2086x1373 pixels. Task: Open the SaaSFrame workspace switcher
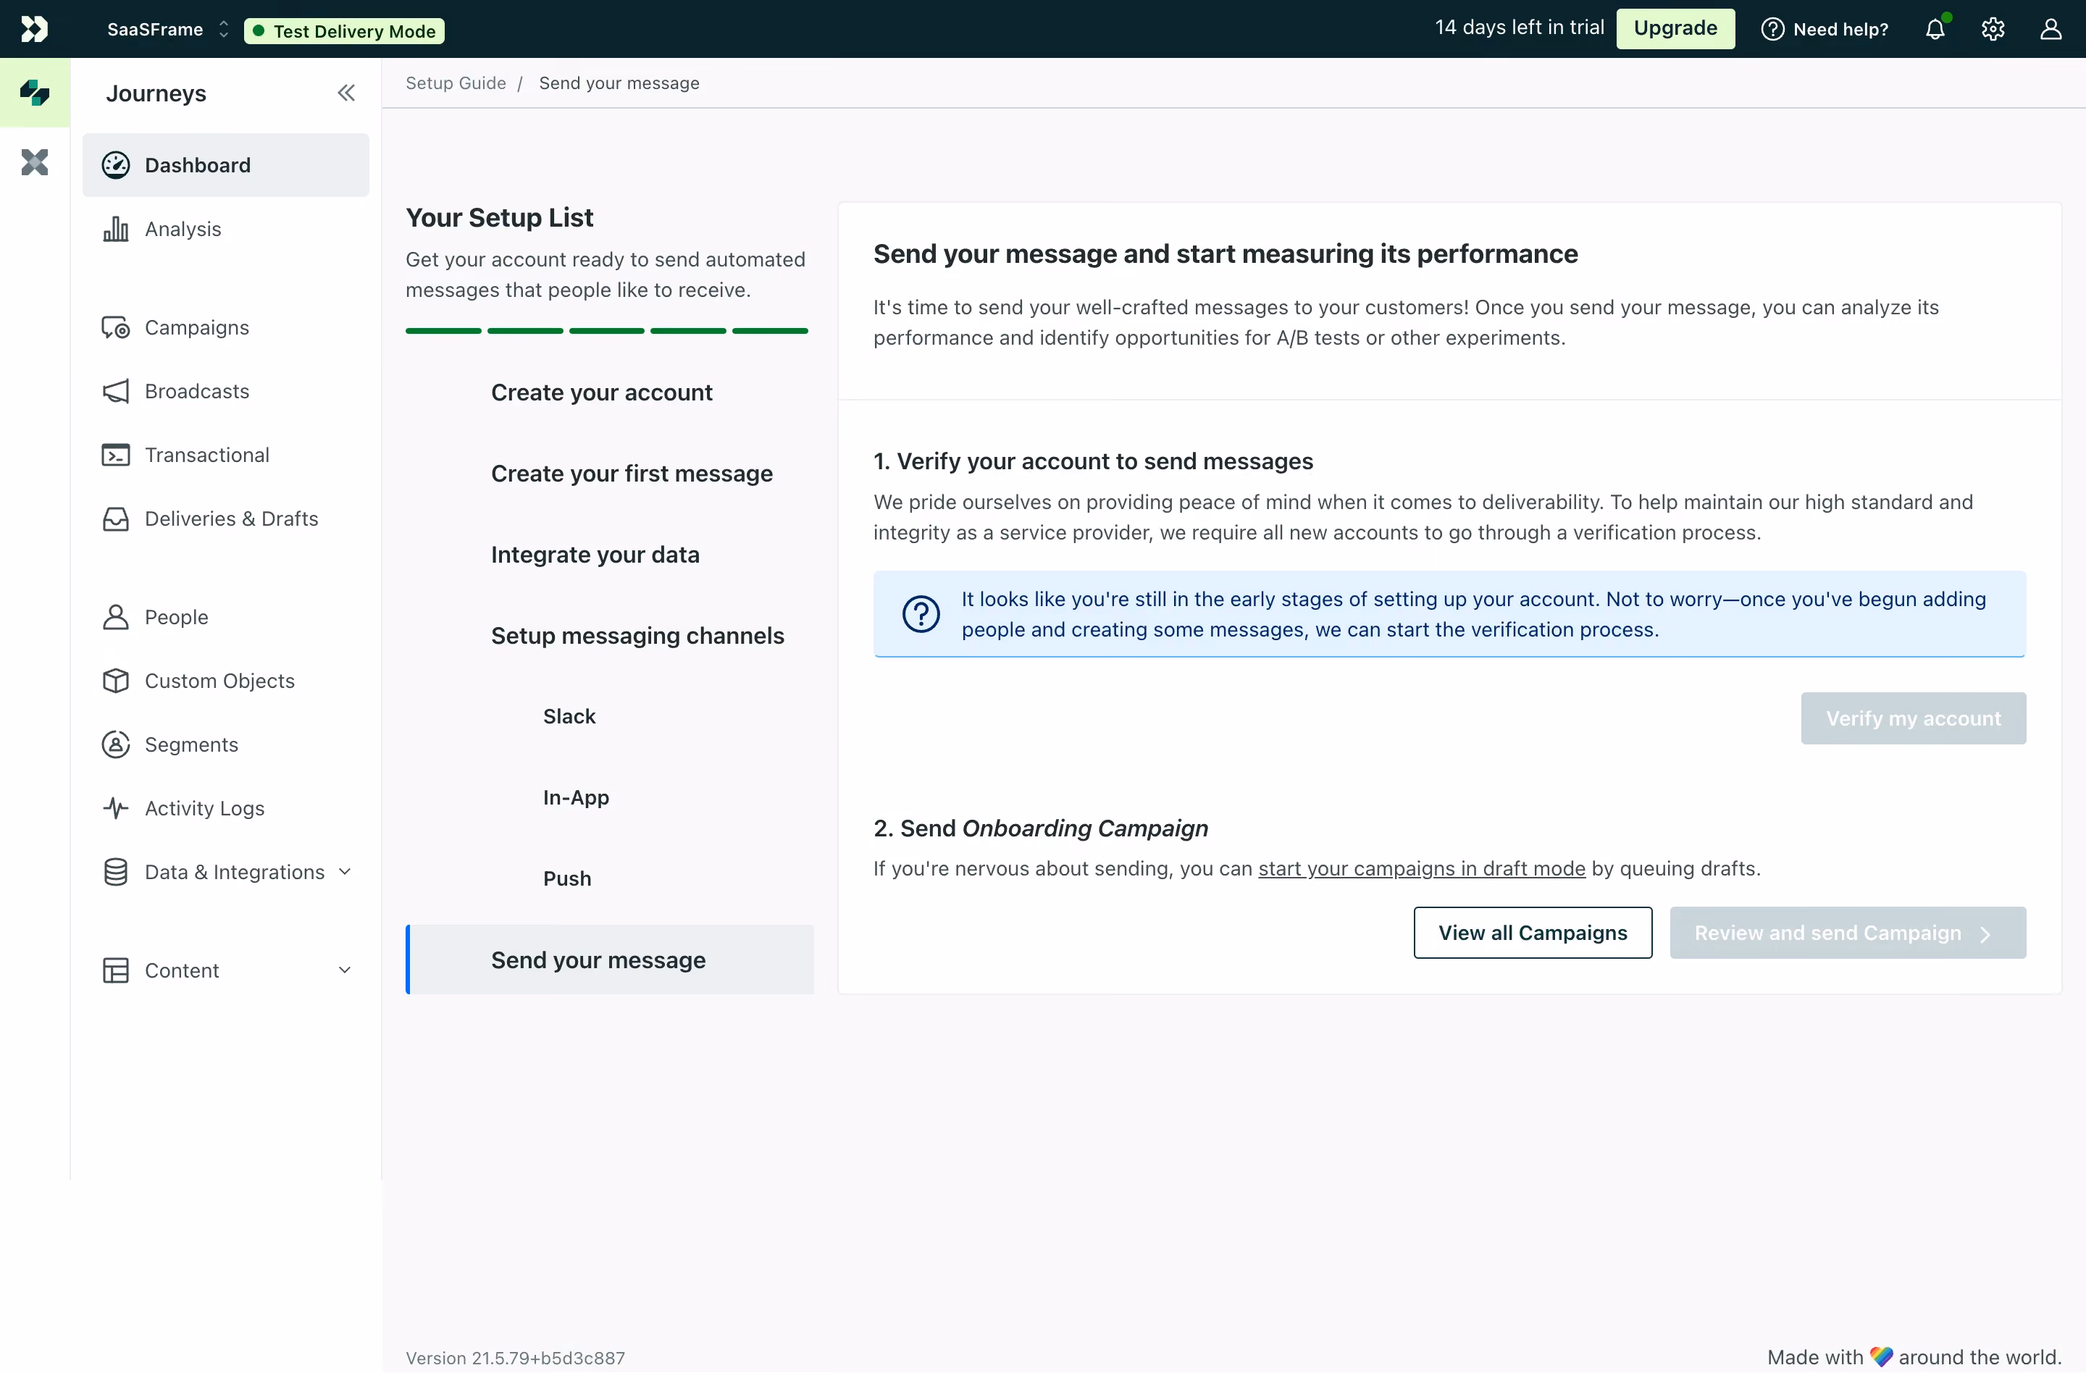(167, 29)
